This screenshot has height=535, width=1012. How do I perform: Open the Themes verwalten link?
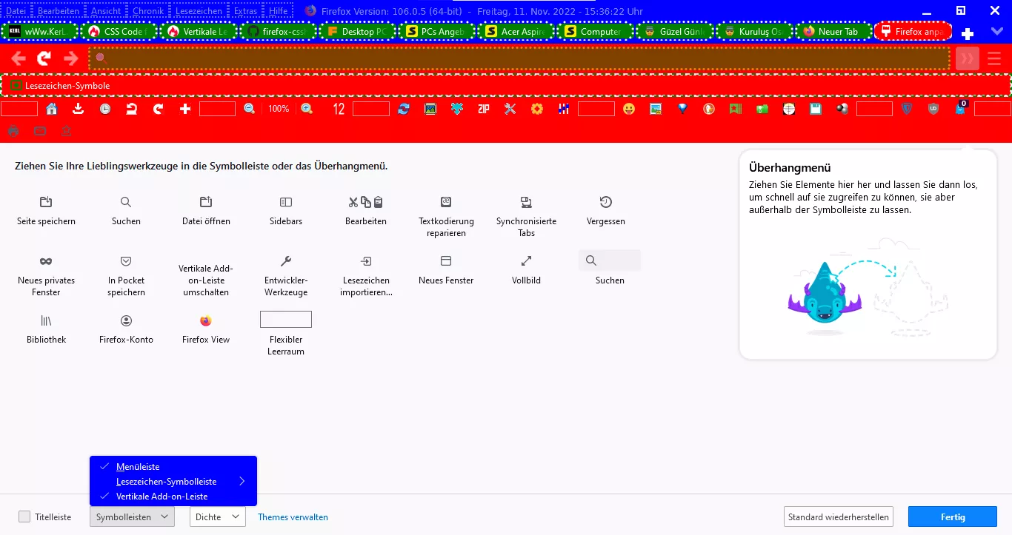(293, 517)
